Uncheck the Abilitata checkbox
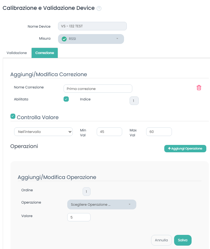210x249 pixels. [x=66, y=99]
